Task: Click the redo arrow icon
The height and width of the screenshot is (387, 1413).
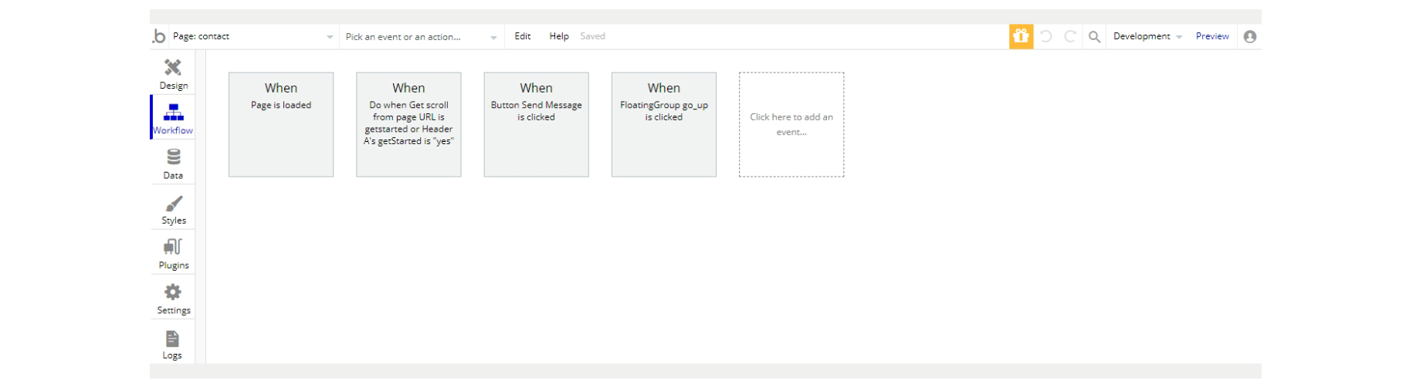Action: click(x=1070, y=36)
